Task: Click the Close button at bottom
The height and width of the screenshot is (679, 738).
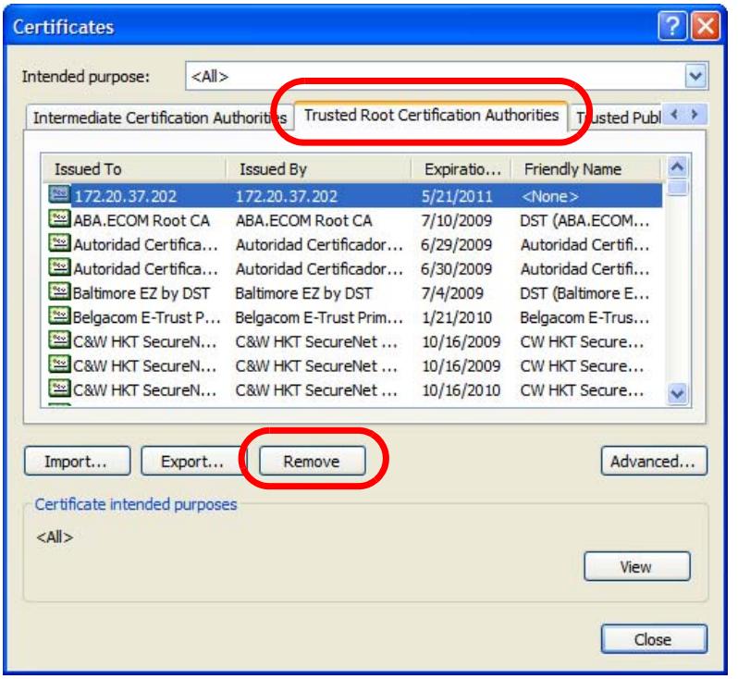Action: pos(654,639)
